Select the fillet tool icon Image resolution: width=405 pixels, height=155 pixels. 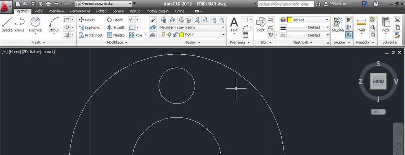(132, 27)
